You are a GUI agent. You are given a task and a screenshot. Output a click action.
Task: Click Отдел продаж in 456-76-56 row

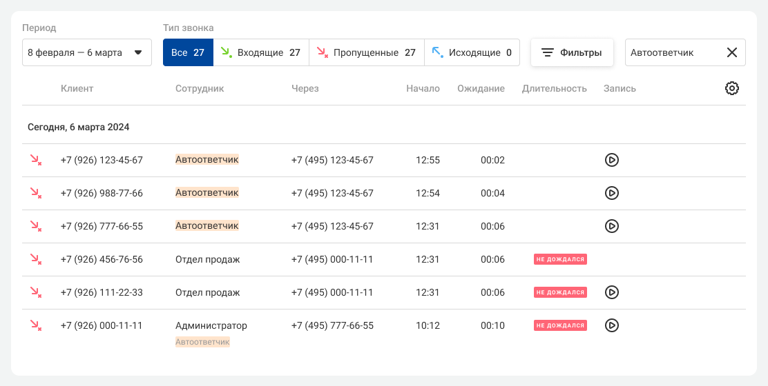point(208,259)
